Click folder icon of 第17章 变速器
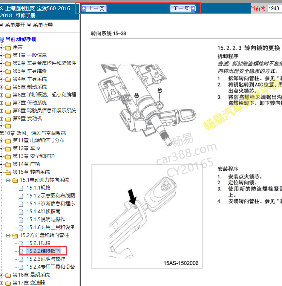 click(x=8, y=283)
